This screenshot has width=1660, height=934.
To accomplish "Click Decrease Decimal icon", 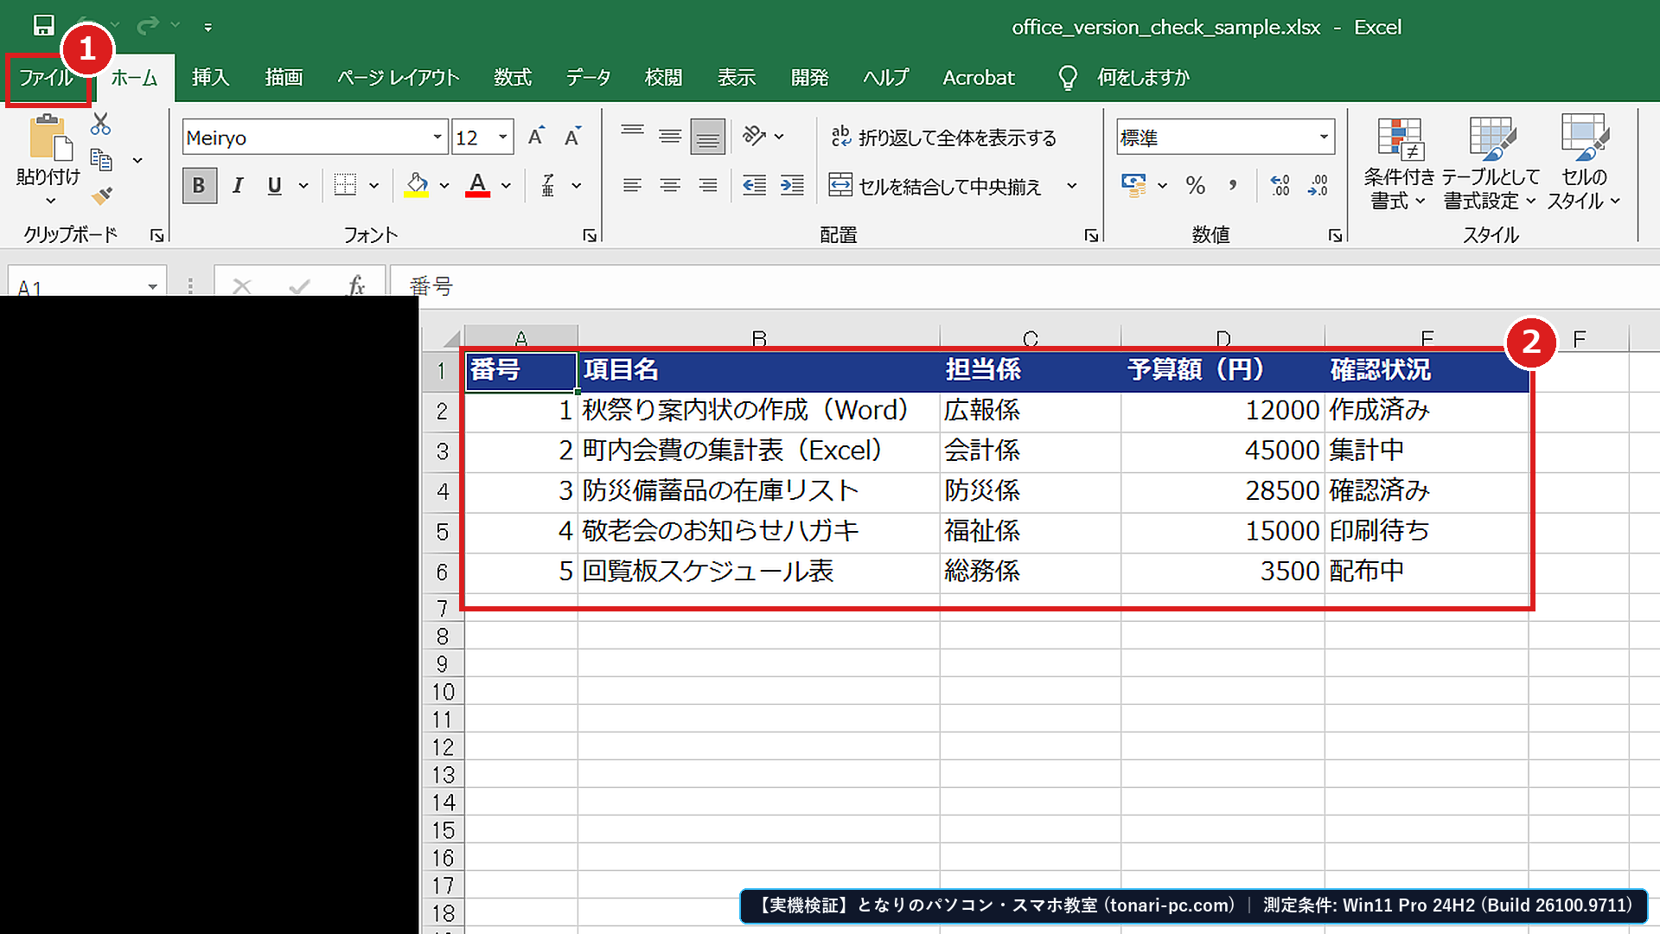I will [1318, 185].
